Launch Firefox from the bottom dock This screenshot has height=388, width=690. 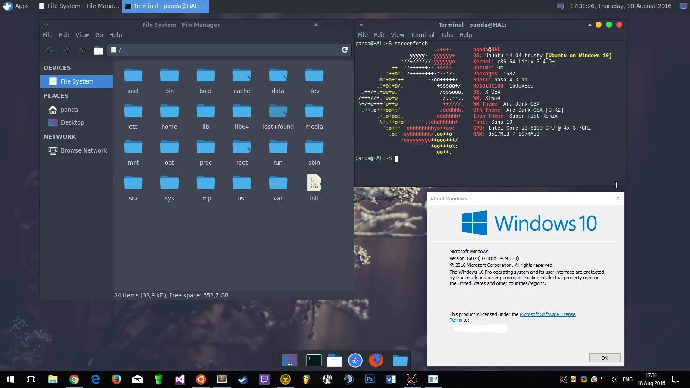pyautogui.click(x=376, y=360)
